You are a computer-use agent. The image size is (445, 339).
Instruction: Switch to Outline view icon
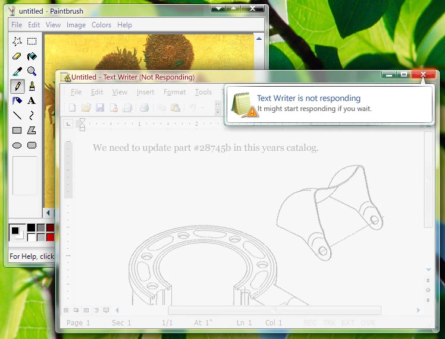pos(96,310)
